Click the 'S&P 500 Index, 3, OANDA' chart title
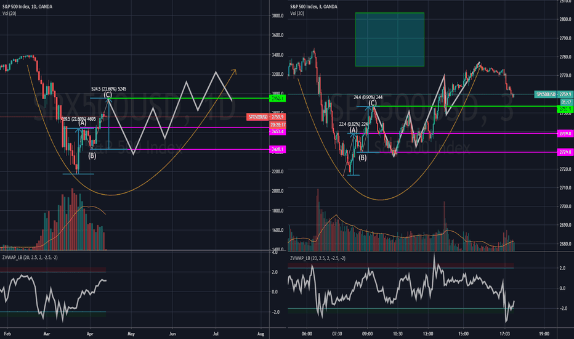Viewport: 574px width, 339px height. [313, 7]
